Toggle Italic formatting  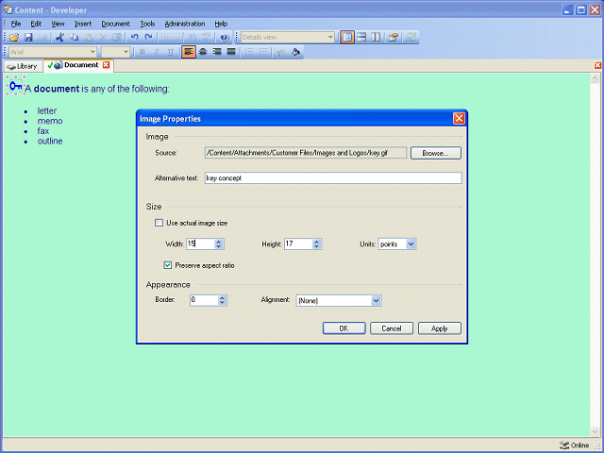point(157,52)
